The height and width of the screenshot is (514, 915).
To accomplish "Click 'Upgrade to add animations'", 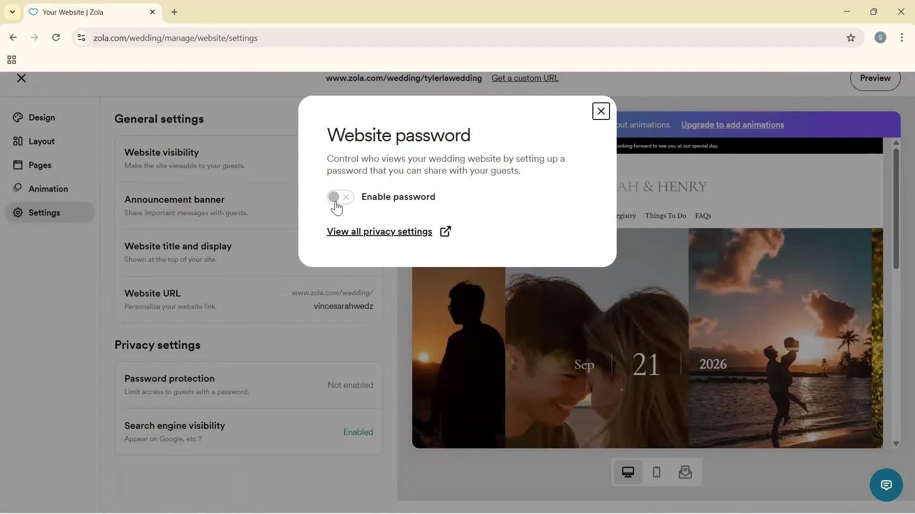I will pos(732,125).
